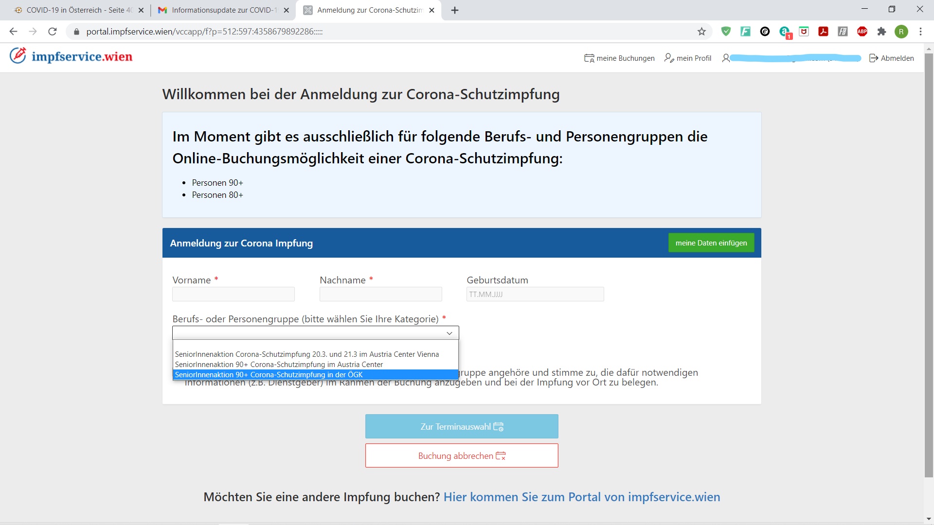This screenshot has width=934, height=525.
Task: Choose SeniorInnenaktion 90+ in der ÖGK option
Action: [x=269, y=375]
